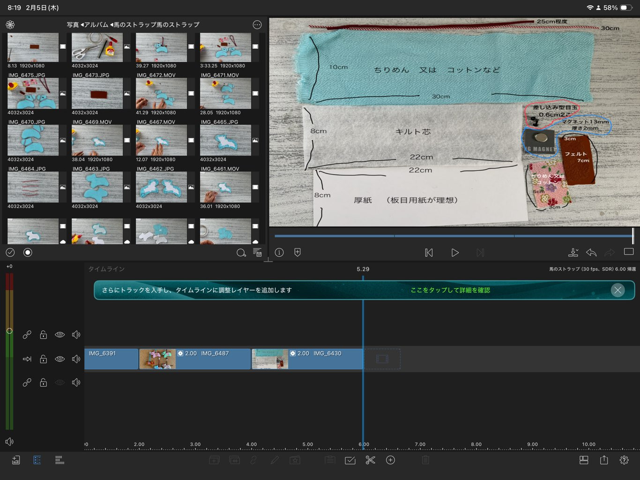The height and width of the screenshot is (480, 640).
Task: Toggle visibility eye of the main track
Action: point(60,359)
